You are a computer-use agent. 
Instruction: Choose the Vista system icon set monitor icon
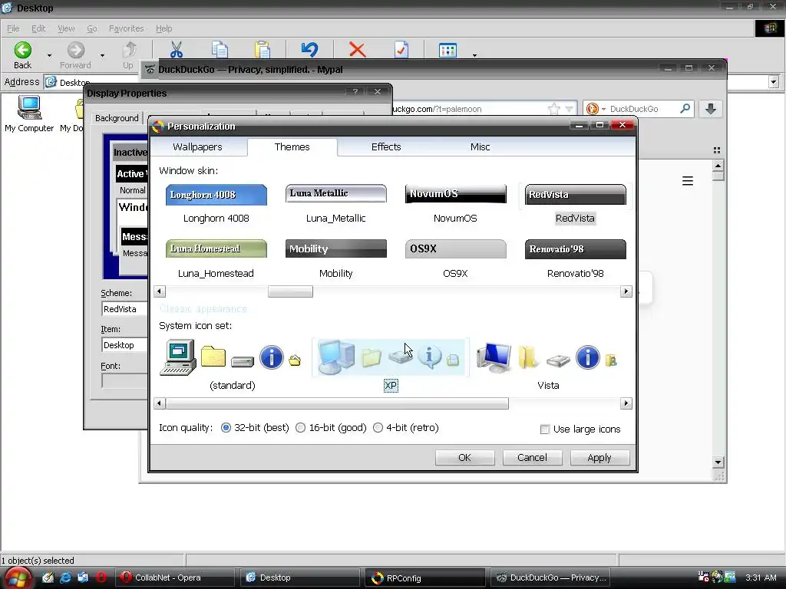tap(494, 357)
